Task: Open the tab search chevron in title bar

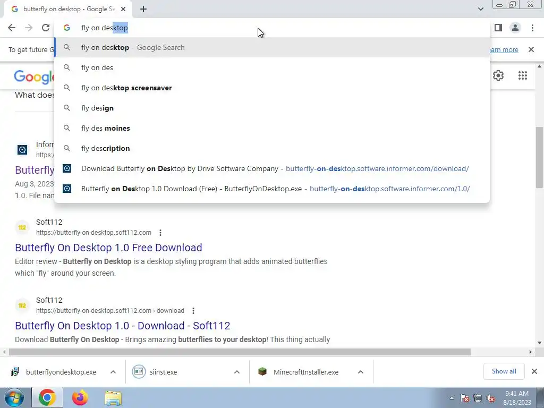Action: (480, 9)
